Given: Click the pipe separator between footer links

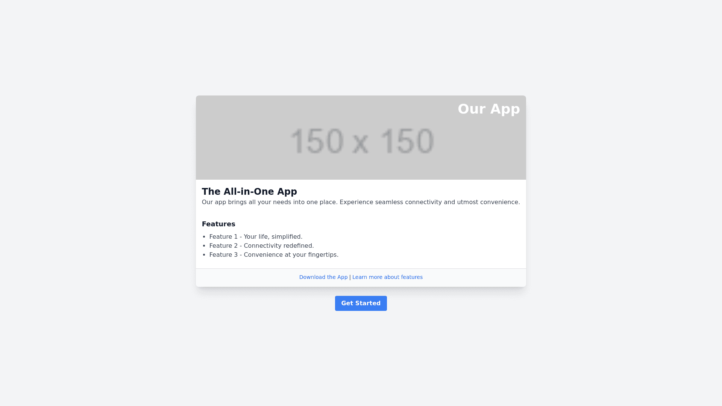Looking at the screenshot, I should click(350, 277).
